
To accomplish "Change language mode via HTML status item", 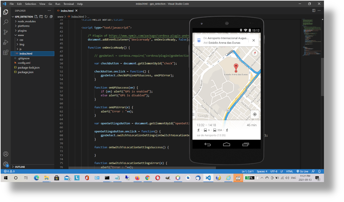I will [x=290, y=171].
